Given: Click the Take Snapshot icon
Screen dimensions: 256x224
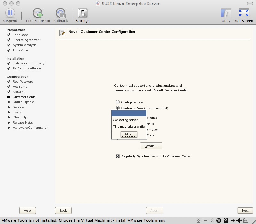Looking at the screenshot, I should (37, 13).
